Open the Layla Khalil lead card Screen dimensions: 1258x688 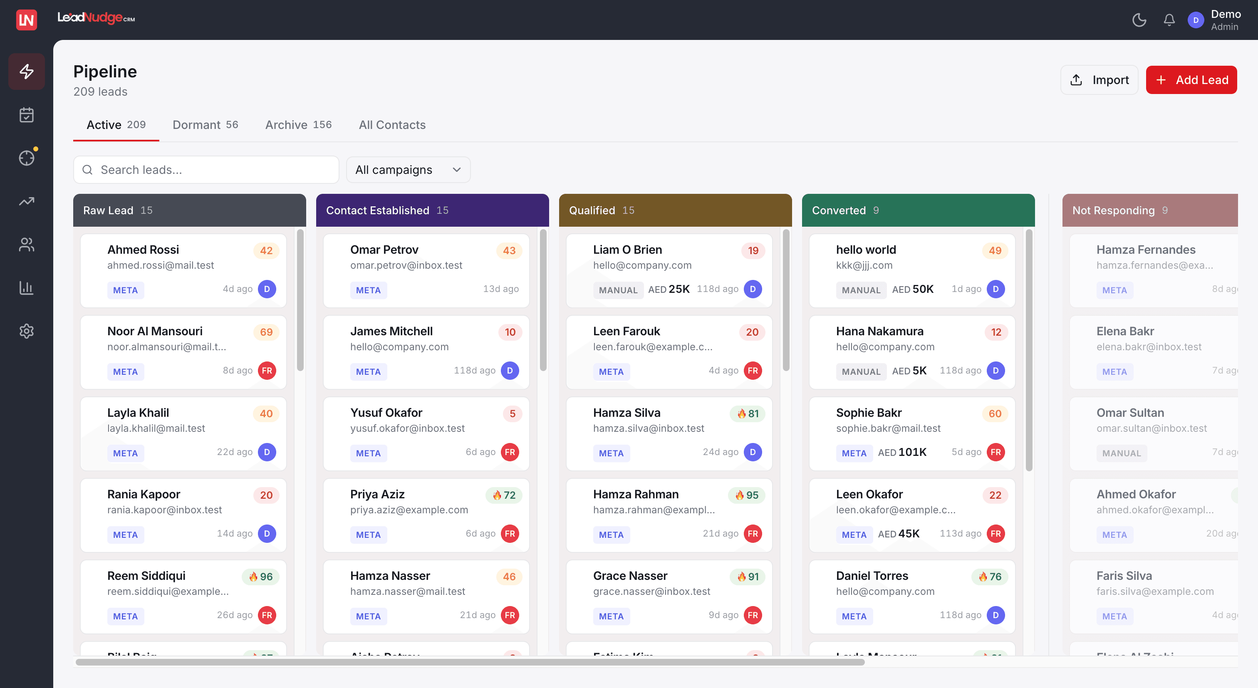183,434
